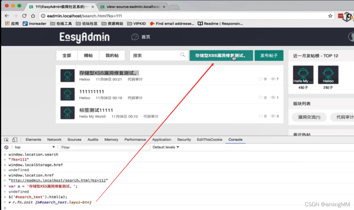Open the Default levels dropdown
This screenshot has width=354, height=210.
point(166,147)
